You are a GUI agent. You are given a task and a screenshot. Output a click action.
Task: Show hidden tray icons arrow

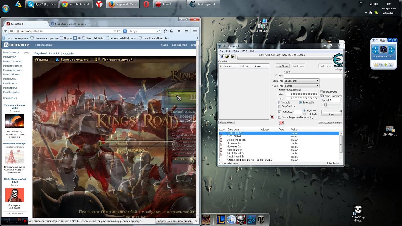(366, 13)
